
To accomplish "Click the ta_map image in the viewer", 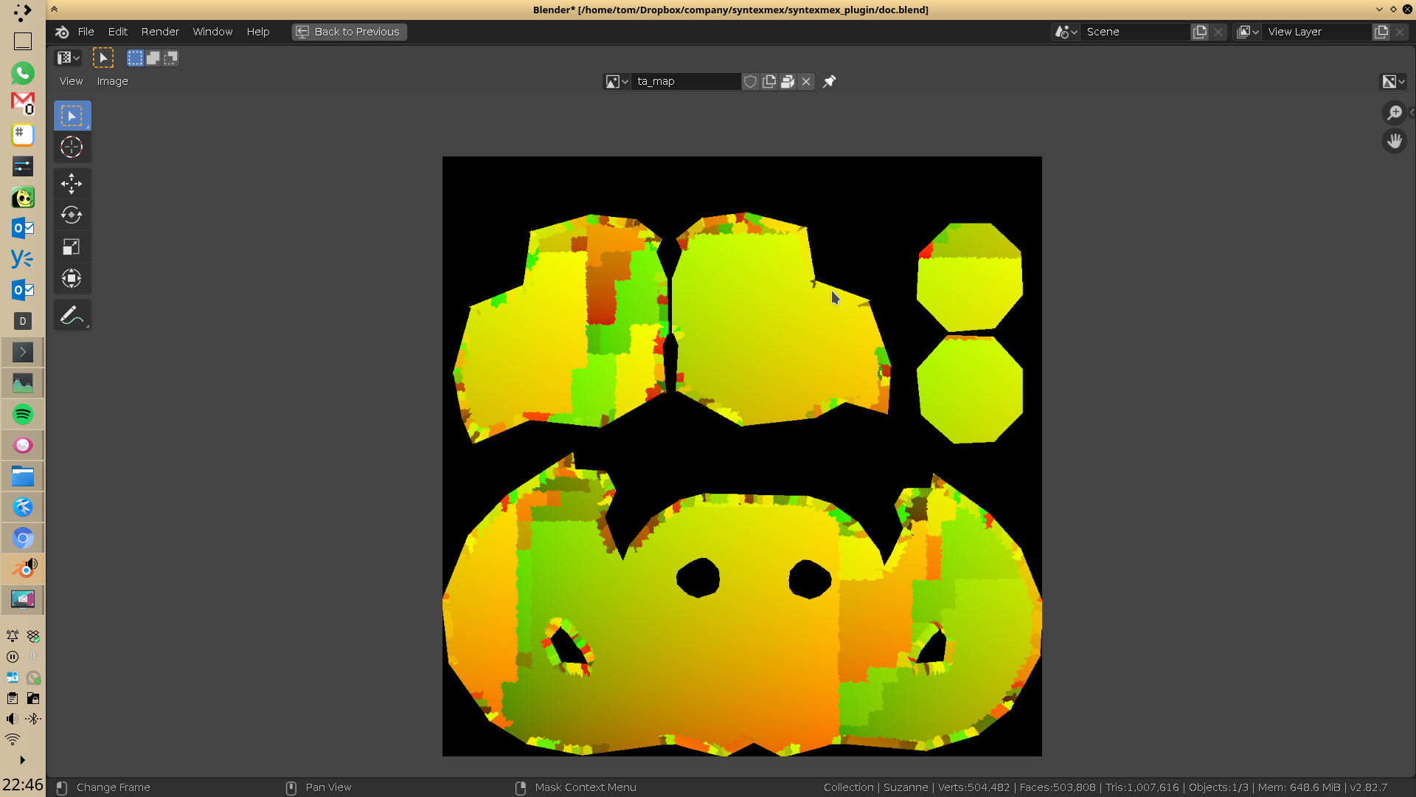I will coord(742,456).
